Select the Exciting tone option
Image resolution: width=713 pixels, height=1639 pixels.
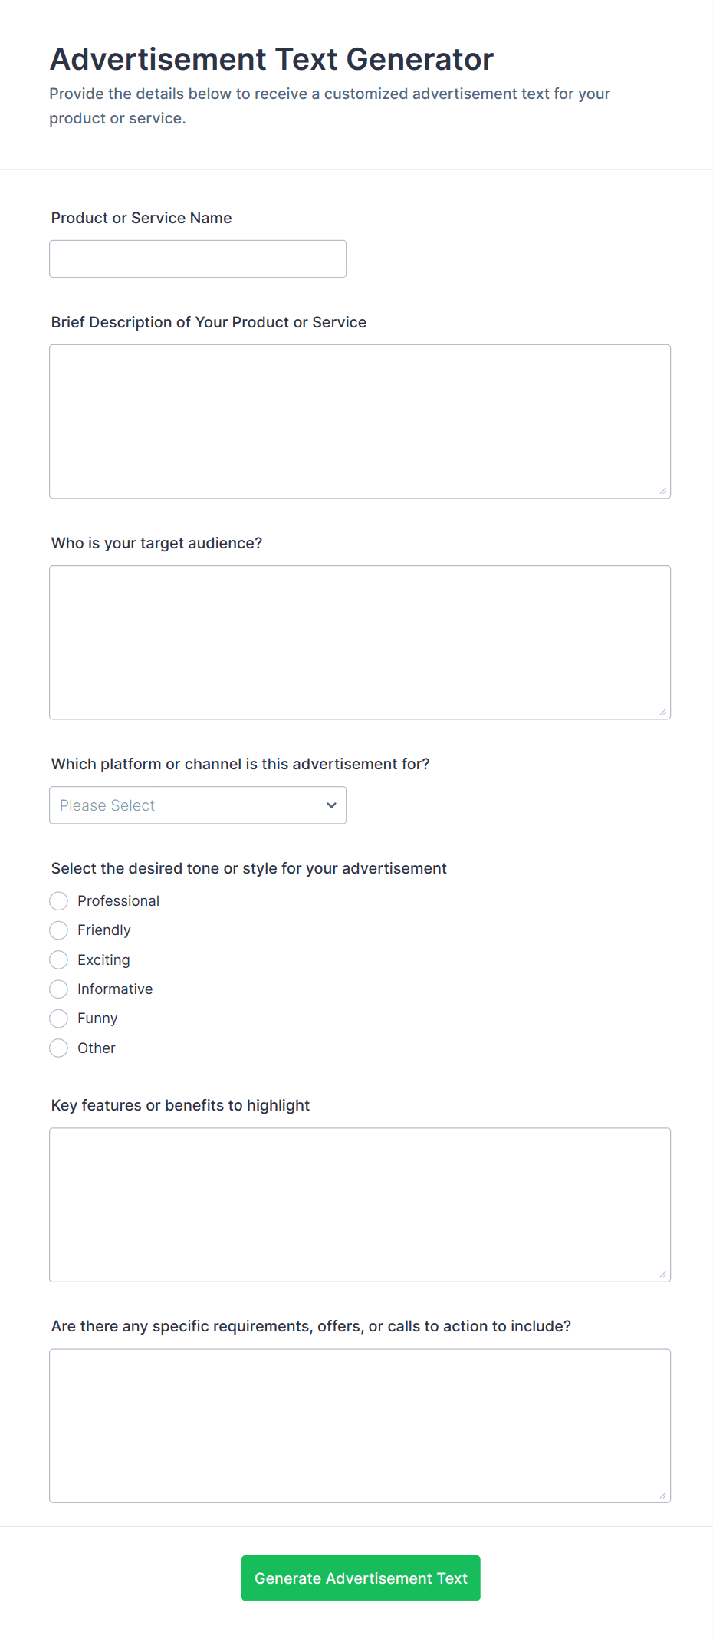pyautogui.click(x=59, y=959)
